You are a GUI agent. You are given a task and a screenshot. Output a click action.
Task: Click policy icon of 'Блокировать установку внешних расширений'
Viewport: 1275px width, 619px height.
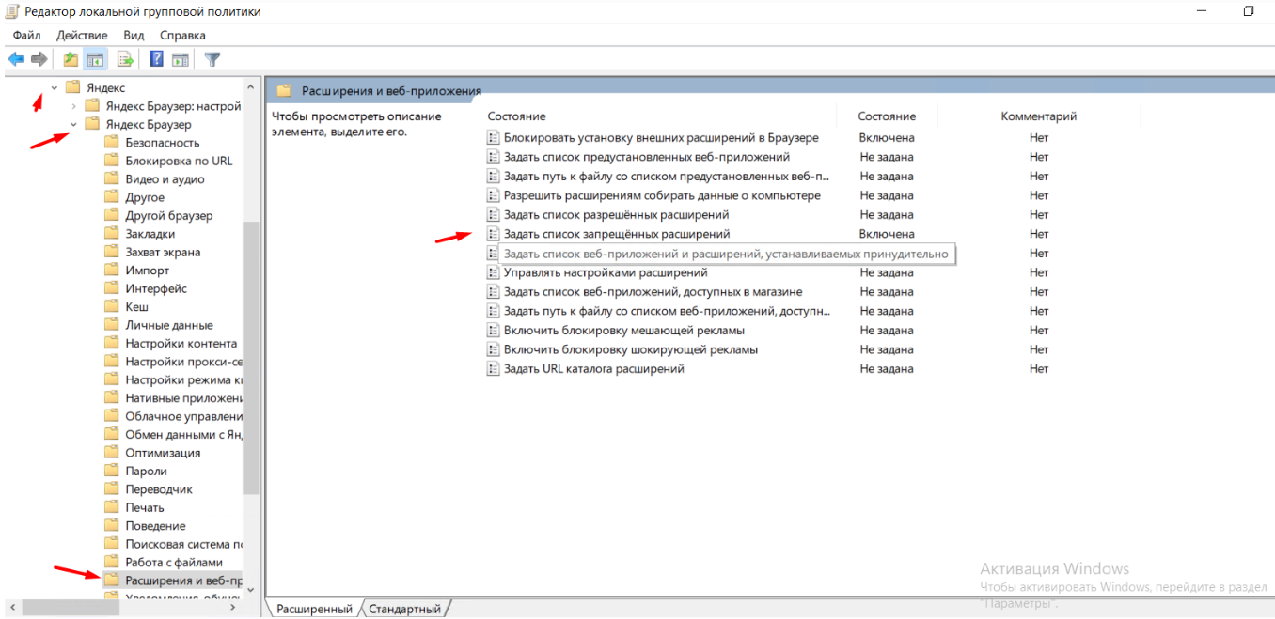coord(493,138)
